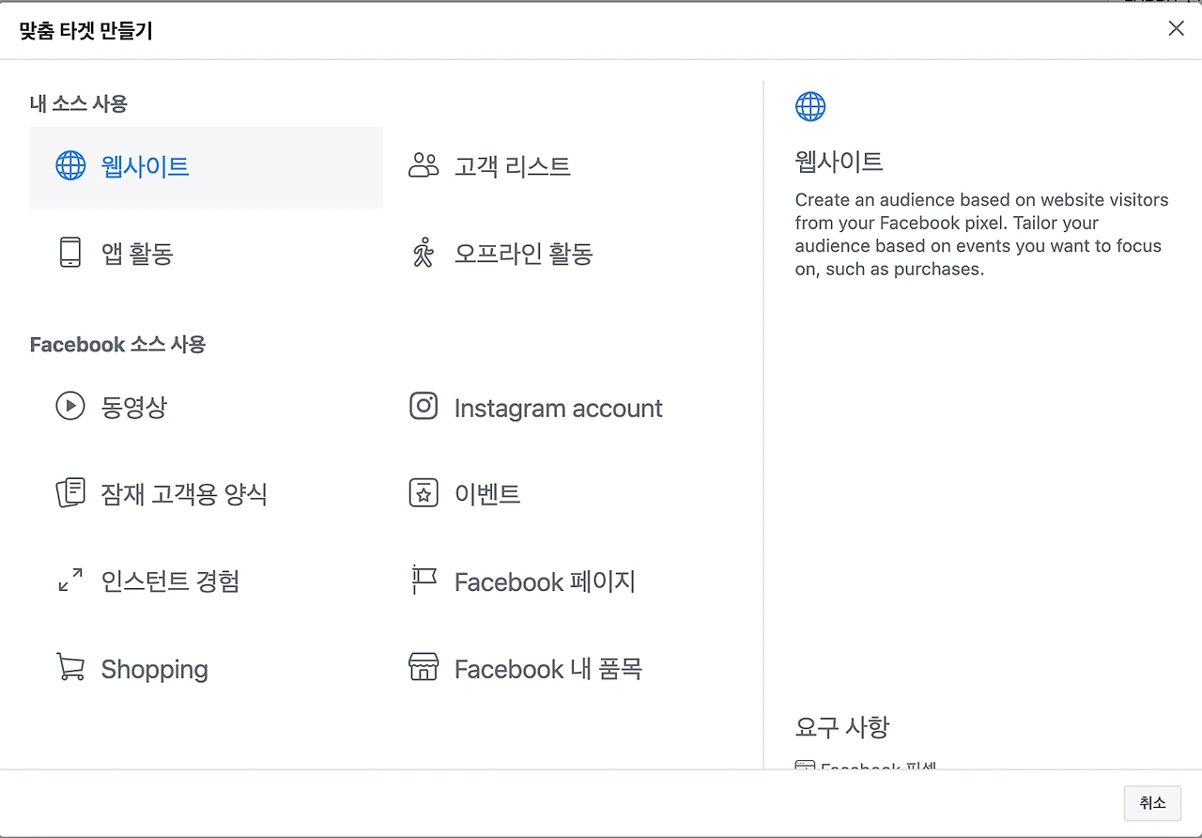Pick the 오프라인 활동 walking person icon

[x=424, y=253]
